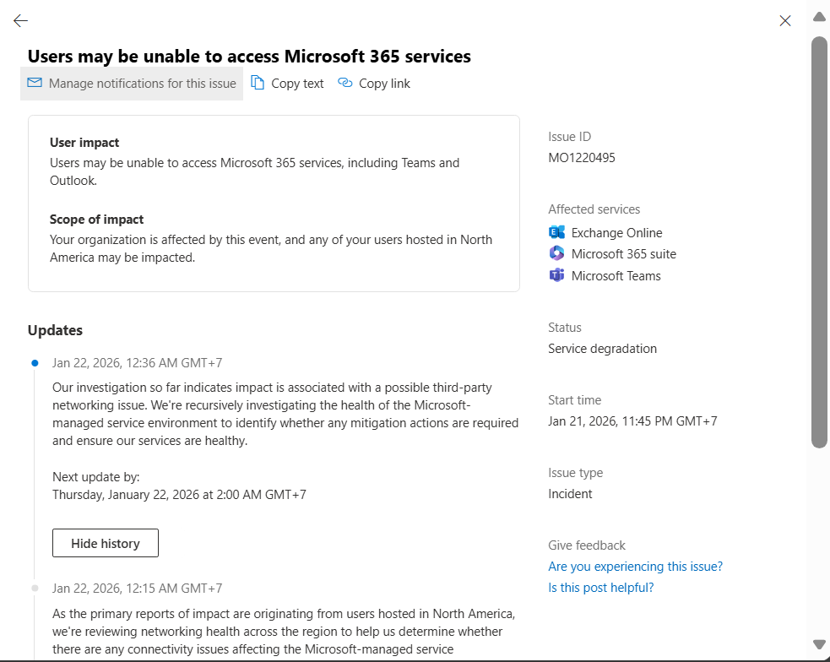Click the Microsoft Teams service icon
The image size is (830, 662).
pos(556,275)
